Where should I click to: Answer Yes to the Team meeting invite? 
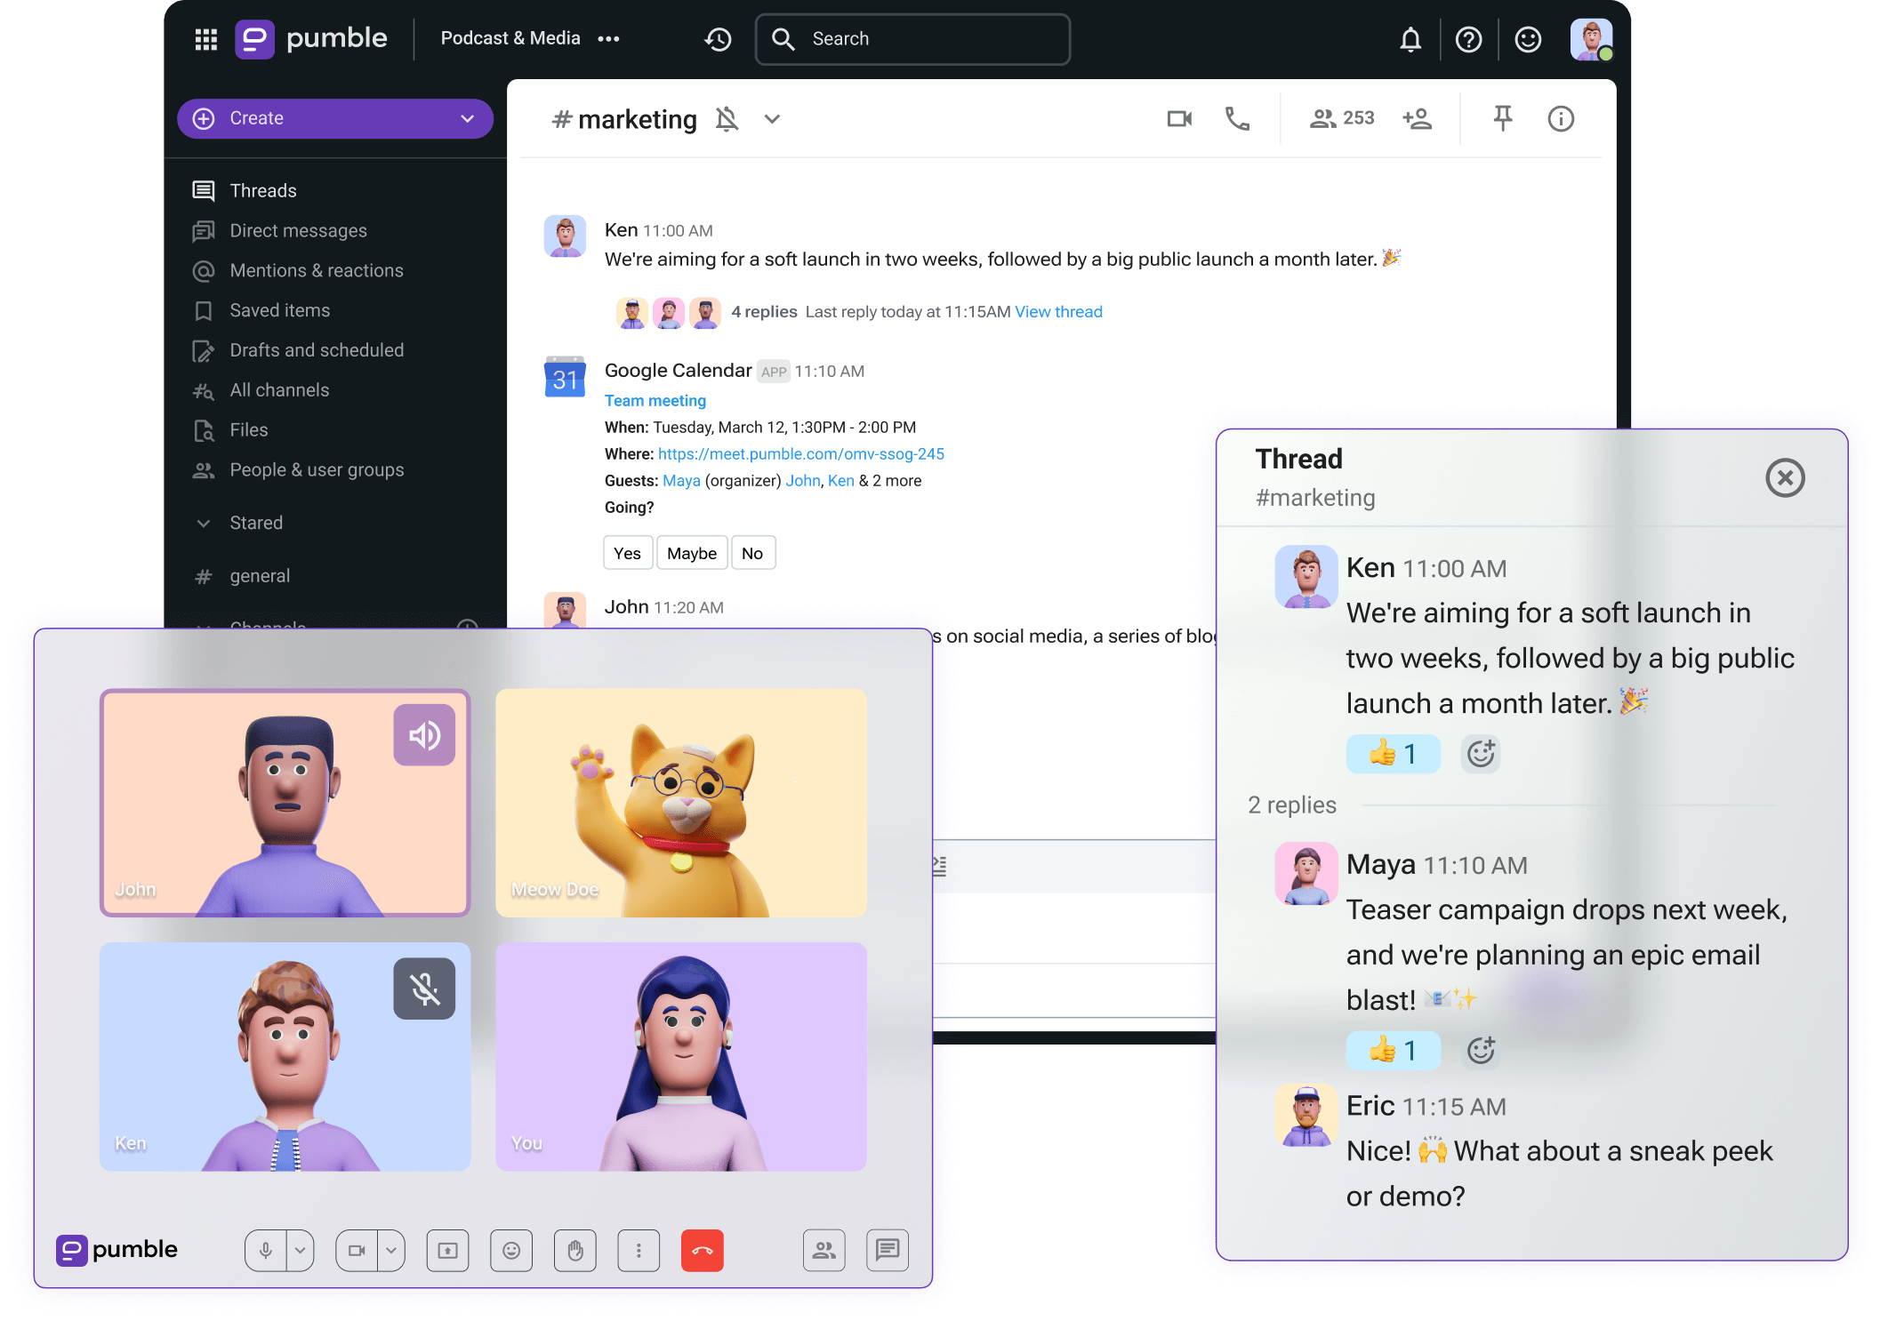click(x=627, y=553)
